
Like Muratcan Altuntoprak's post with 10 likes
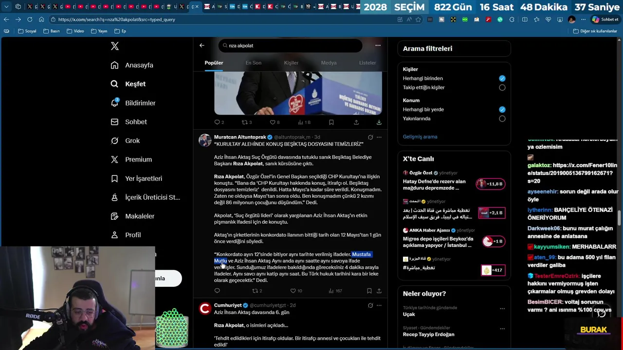pos(296,291)
